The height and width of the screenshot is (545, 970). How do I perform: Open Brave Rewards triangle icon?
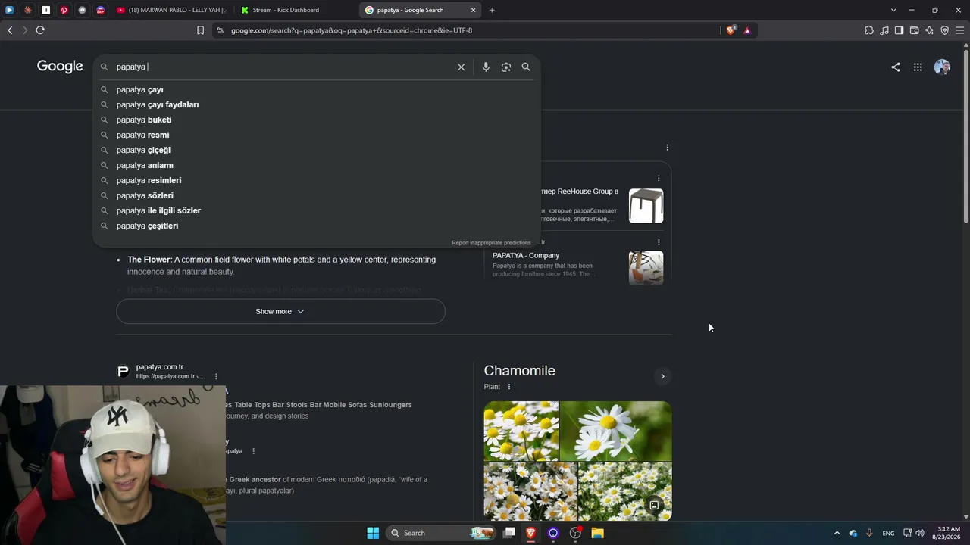[x=747, y=30]
